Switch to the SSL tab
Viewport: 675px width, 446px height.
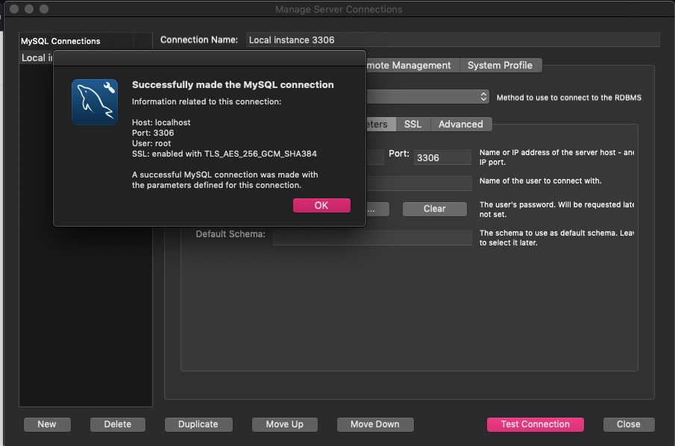tap(413, 125)
